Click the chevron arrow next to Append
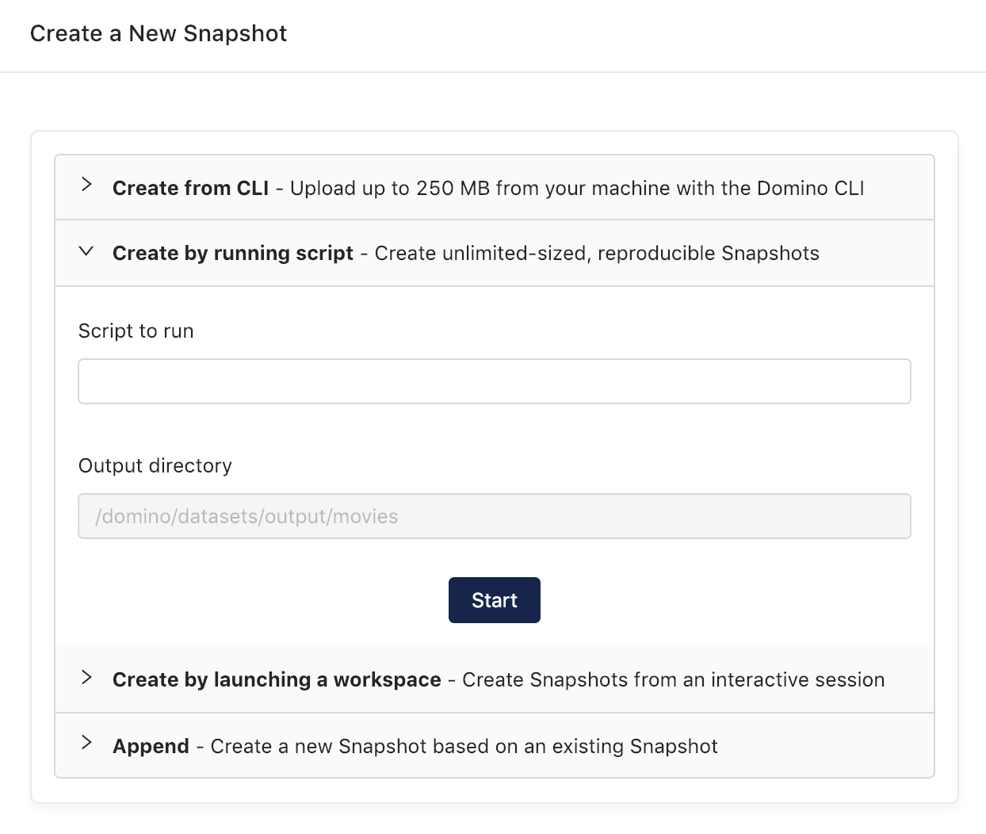Screen dimensions: 986x834 click(x=86, y=744)
